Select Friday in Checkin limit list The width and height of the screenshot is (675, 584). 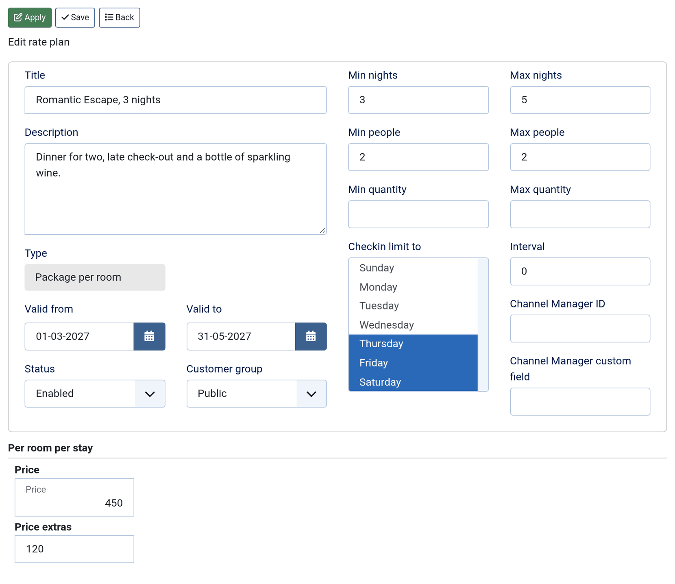click(413, 363)
